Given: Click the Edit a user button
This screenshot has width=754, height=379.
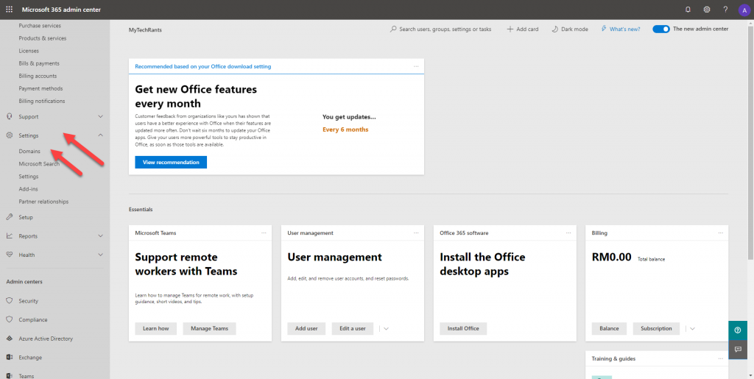Looking at the screenshot, I should point(353,328).
